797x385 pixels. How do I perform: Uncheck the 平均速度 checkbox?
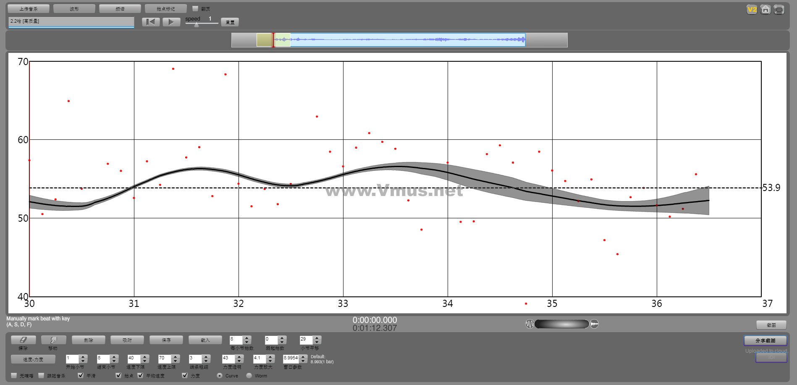pos(140,375)
